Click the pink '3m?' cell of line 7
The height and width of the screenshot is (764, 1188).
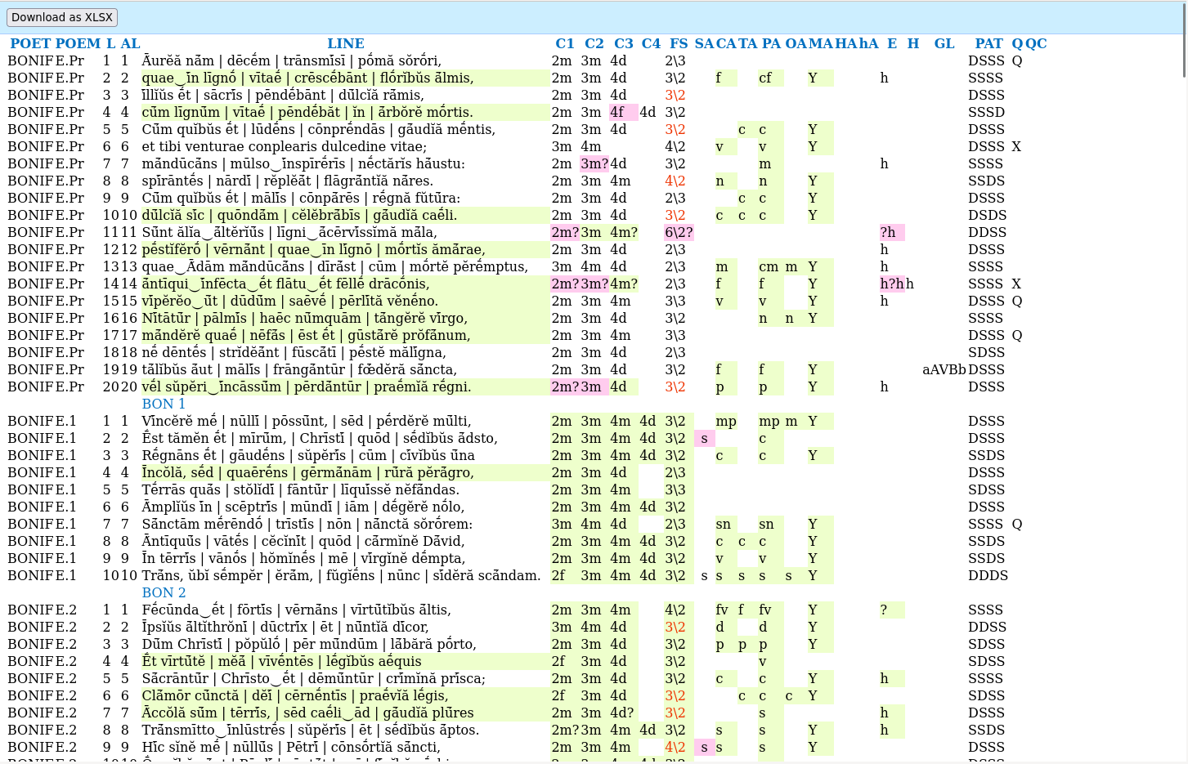594,163
